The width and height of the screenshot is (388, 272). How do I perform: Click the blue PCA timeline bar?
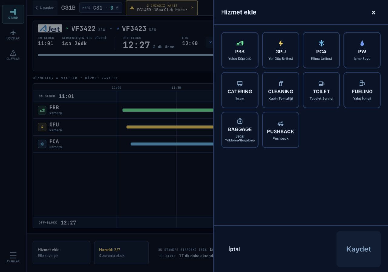tap(172, 144)
